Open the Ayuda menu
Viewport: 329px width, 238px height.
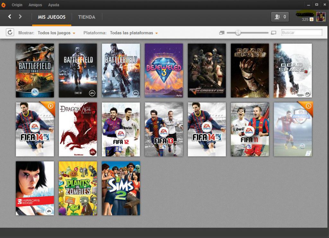tap(54, 5)
